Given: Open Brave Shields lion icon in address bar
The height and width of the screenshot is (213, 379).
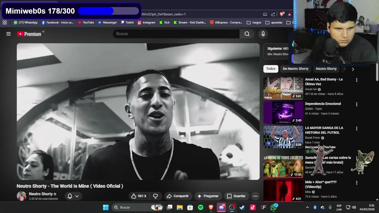Looking at the screenshot, I should pos(282,14).
